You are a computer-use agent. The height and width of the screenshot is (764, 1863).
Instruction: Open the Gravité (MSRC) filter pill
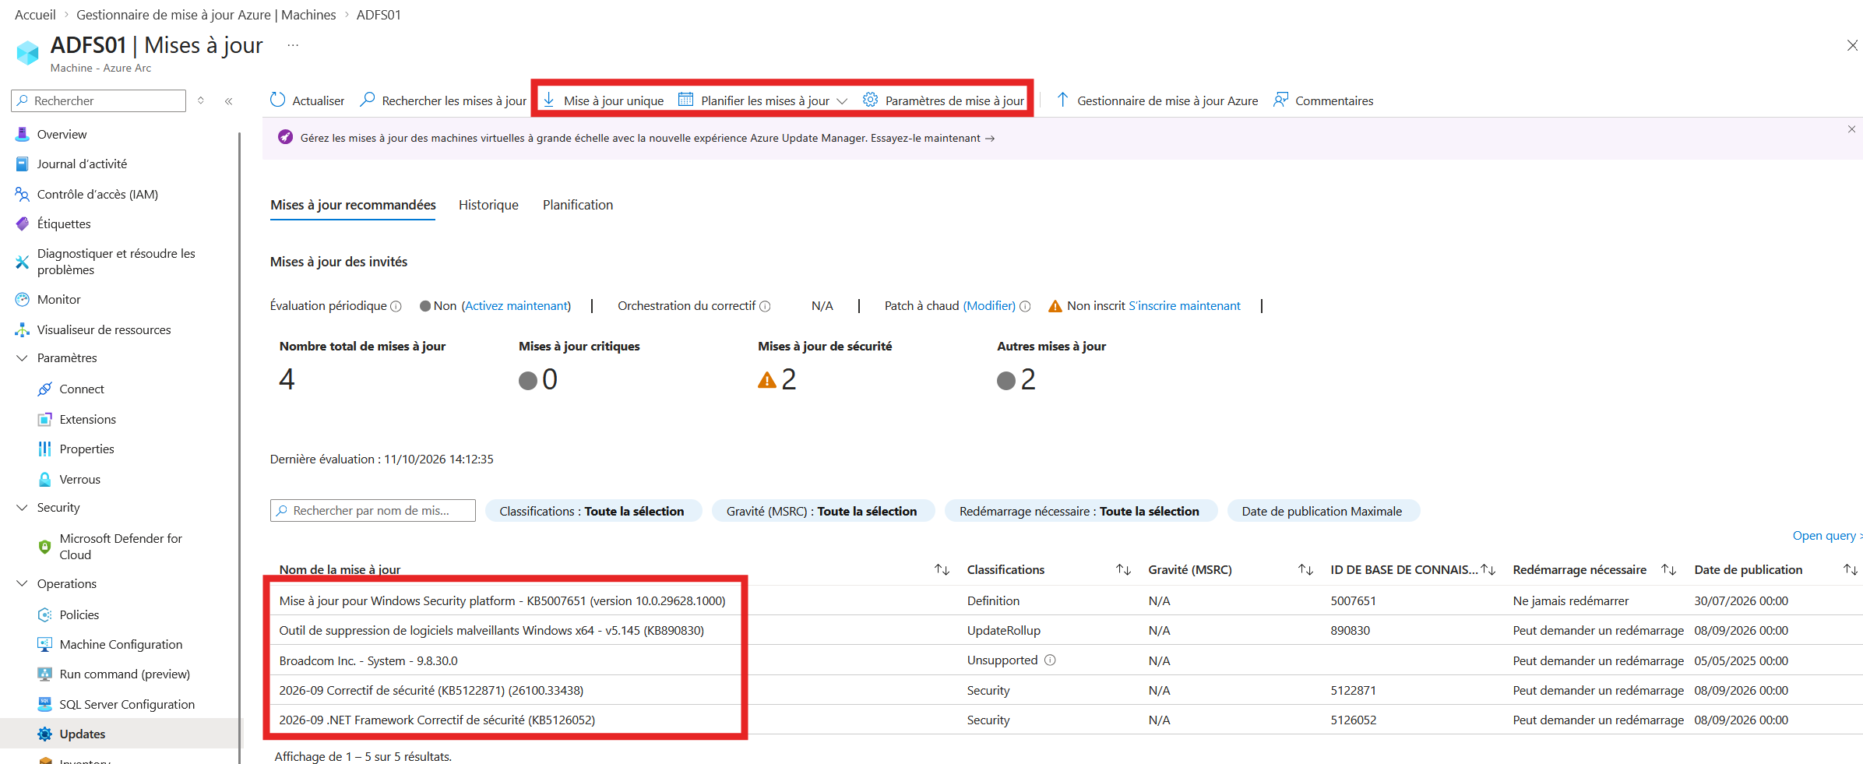[822, 511]
